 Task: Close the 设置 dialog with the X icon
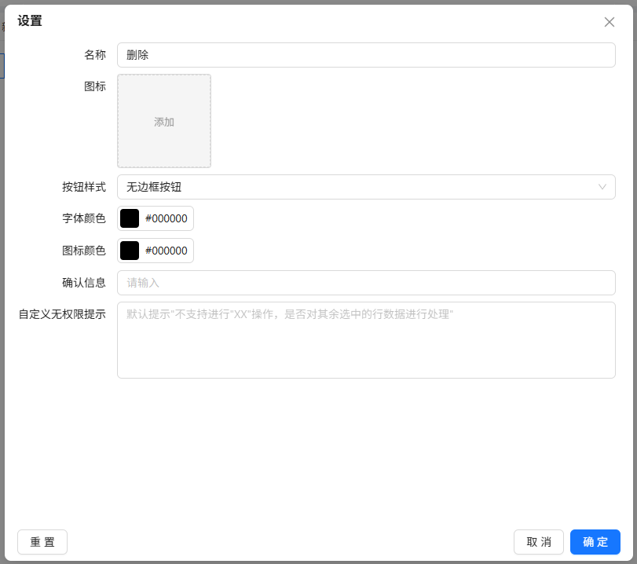click(609, 22)
